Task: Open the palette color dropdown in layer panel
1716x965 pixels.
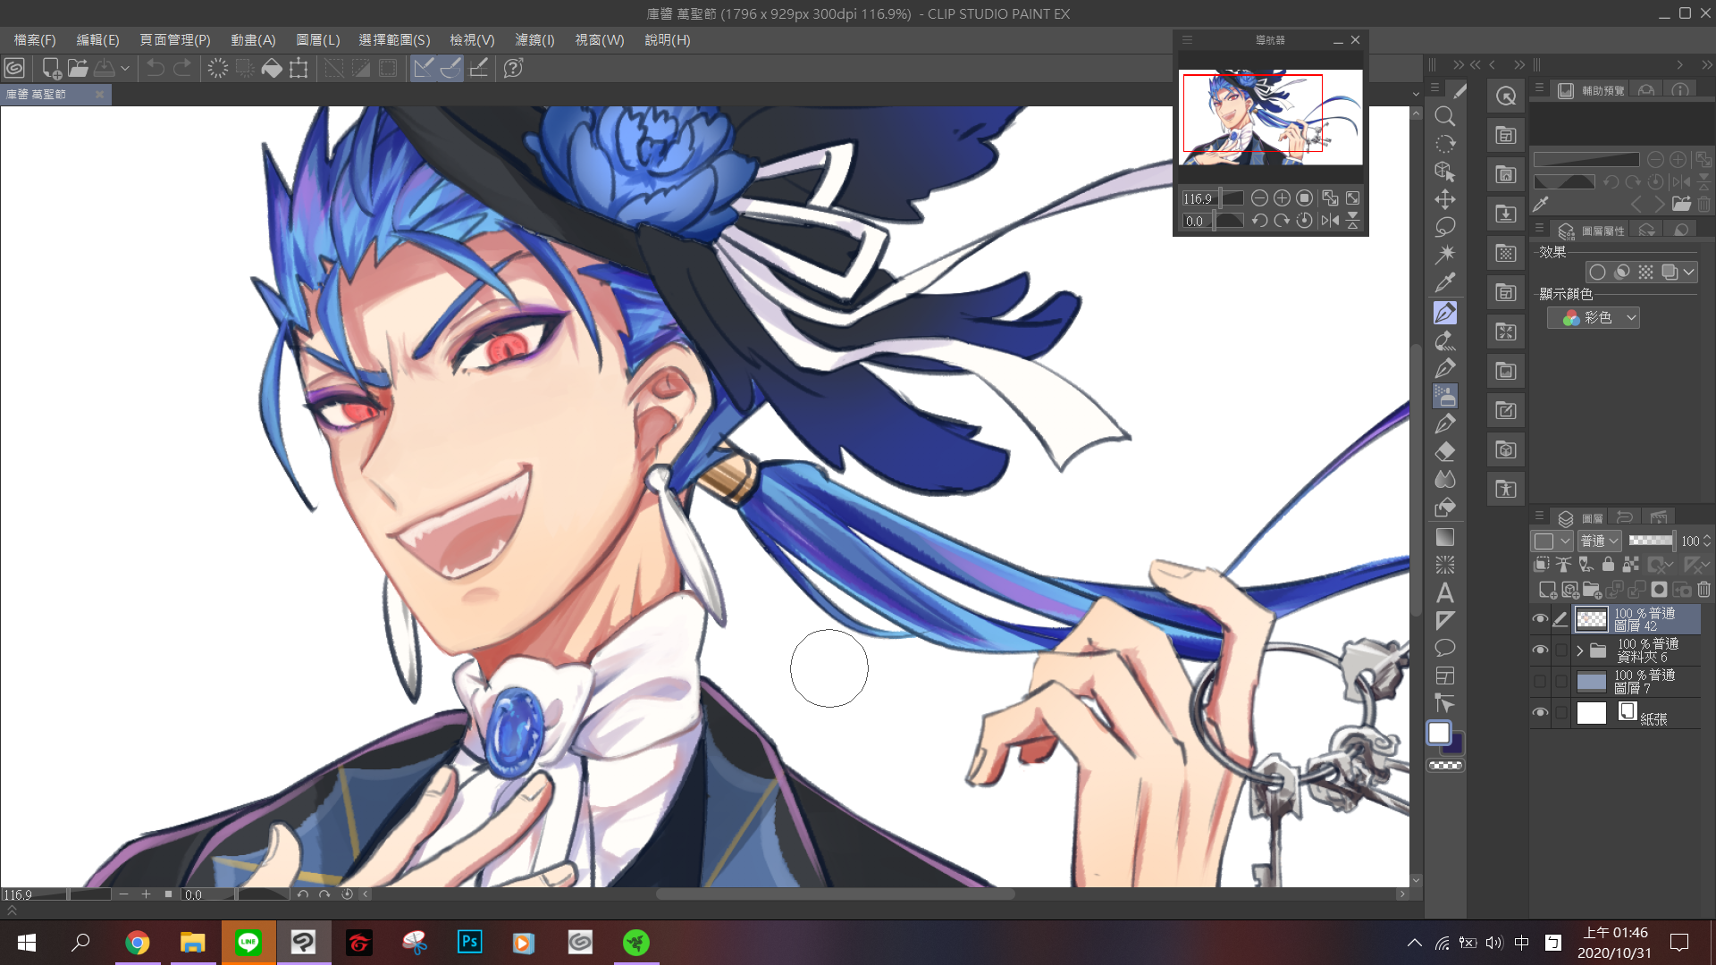Action: coord(1552,541)
